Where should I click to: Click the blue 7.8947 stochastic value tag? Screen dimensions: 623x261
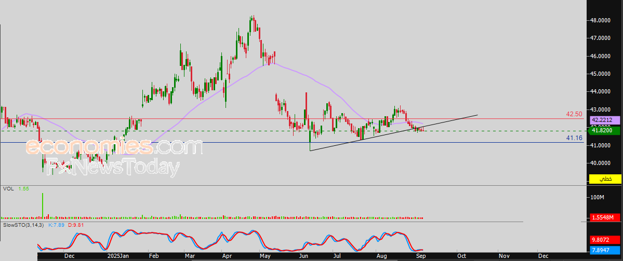point(605,250)
